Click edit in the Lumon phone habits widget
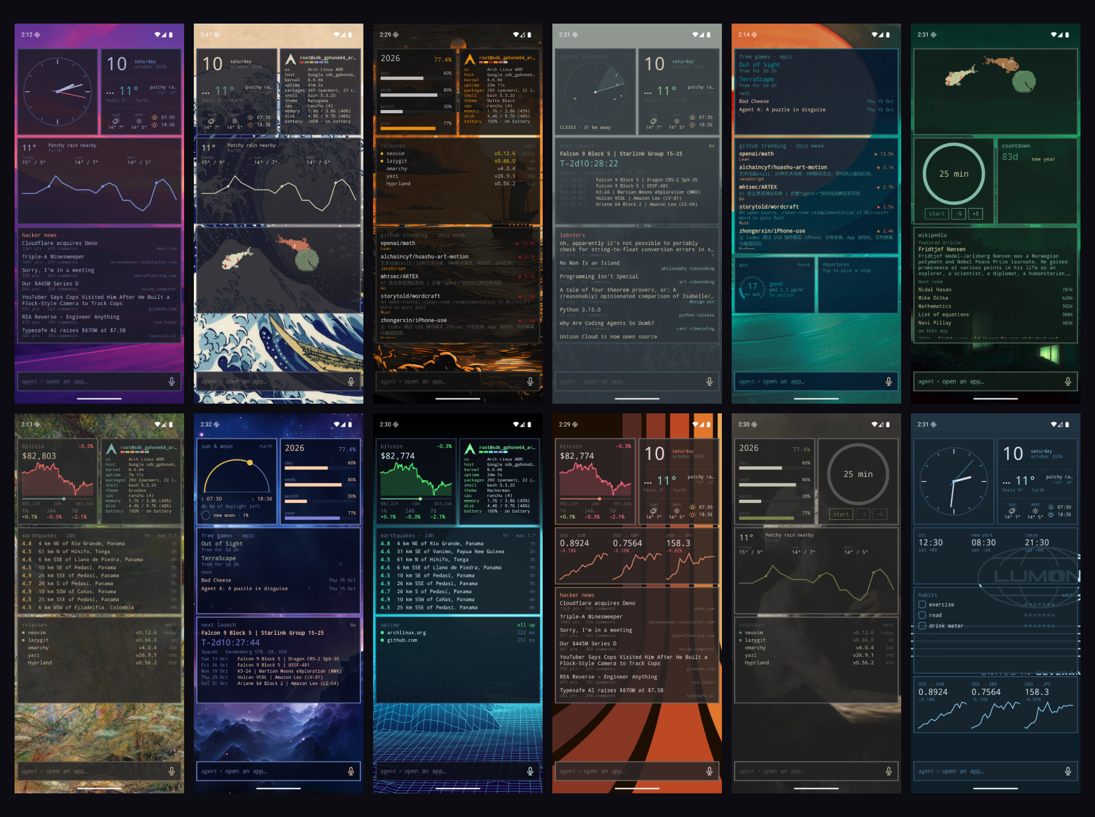This screenshot has width=1095, height=817. coord(1067,595)
